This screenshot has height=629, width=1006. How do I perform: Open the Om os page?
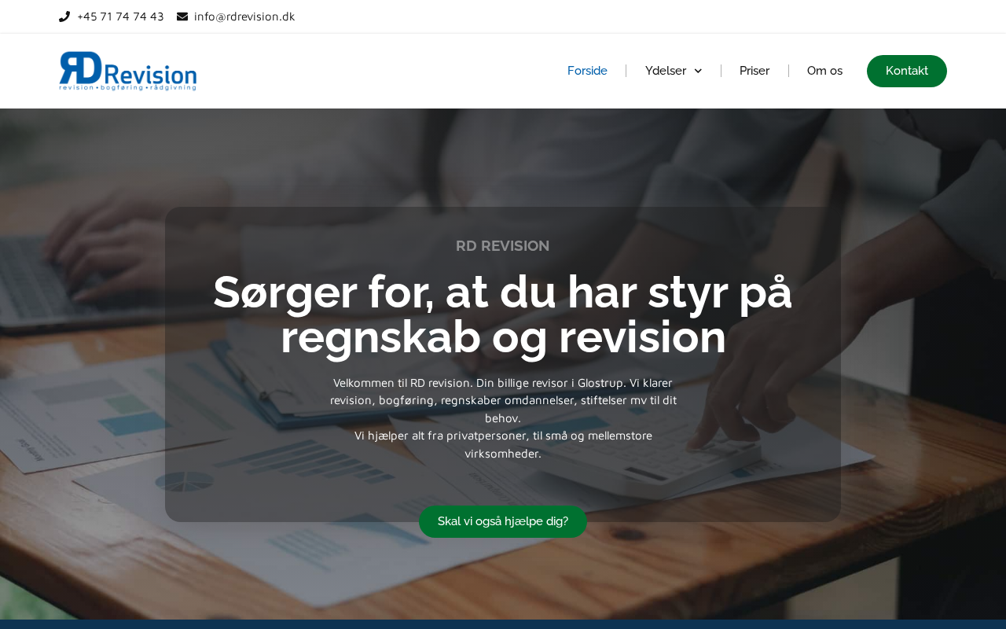coord(824,71)
